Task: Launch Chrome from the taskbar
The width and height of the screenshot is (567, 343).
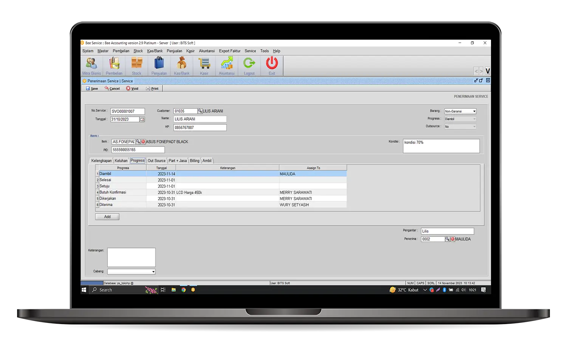Action: pyautogui.click(x=183, y=290)
